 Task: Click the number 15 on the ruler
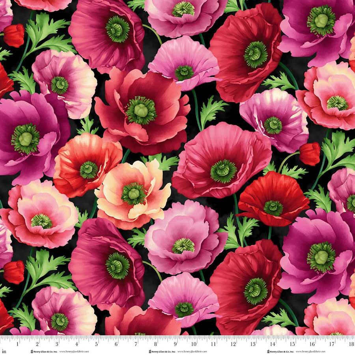[292, 344]
